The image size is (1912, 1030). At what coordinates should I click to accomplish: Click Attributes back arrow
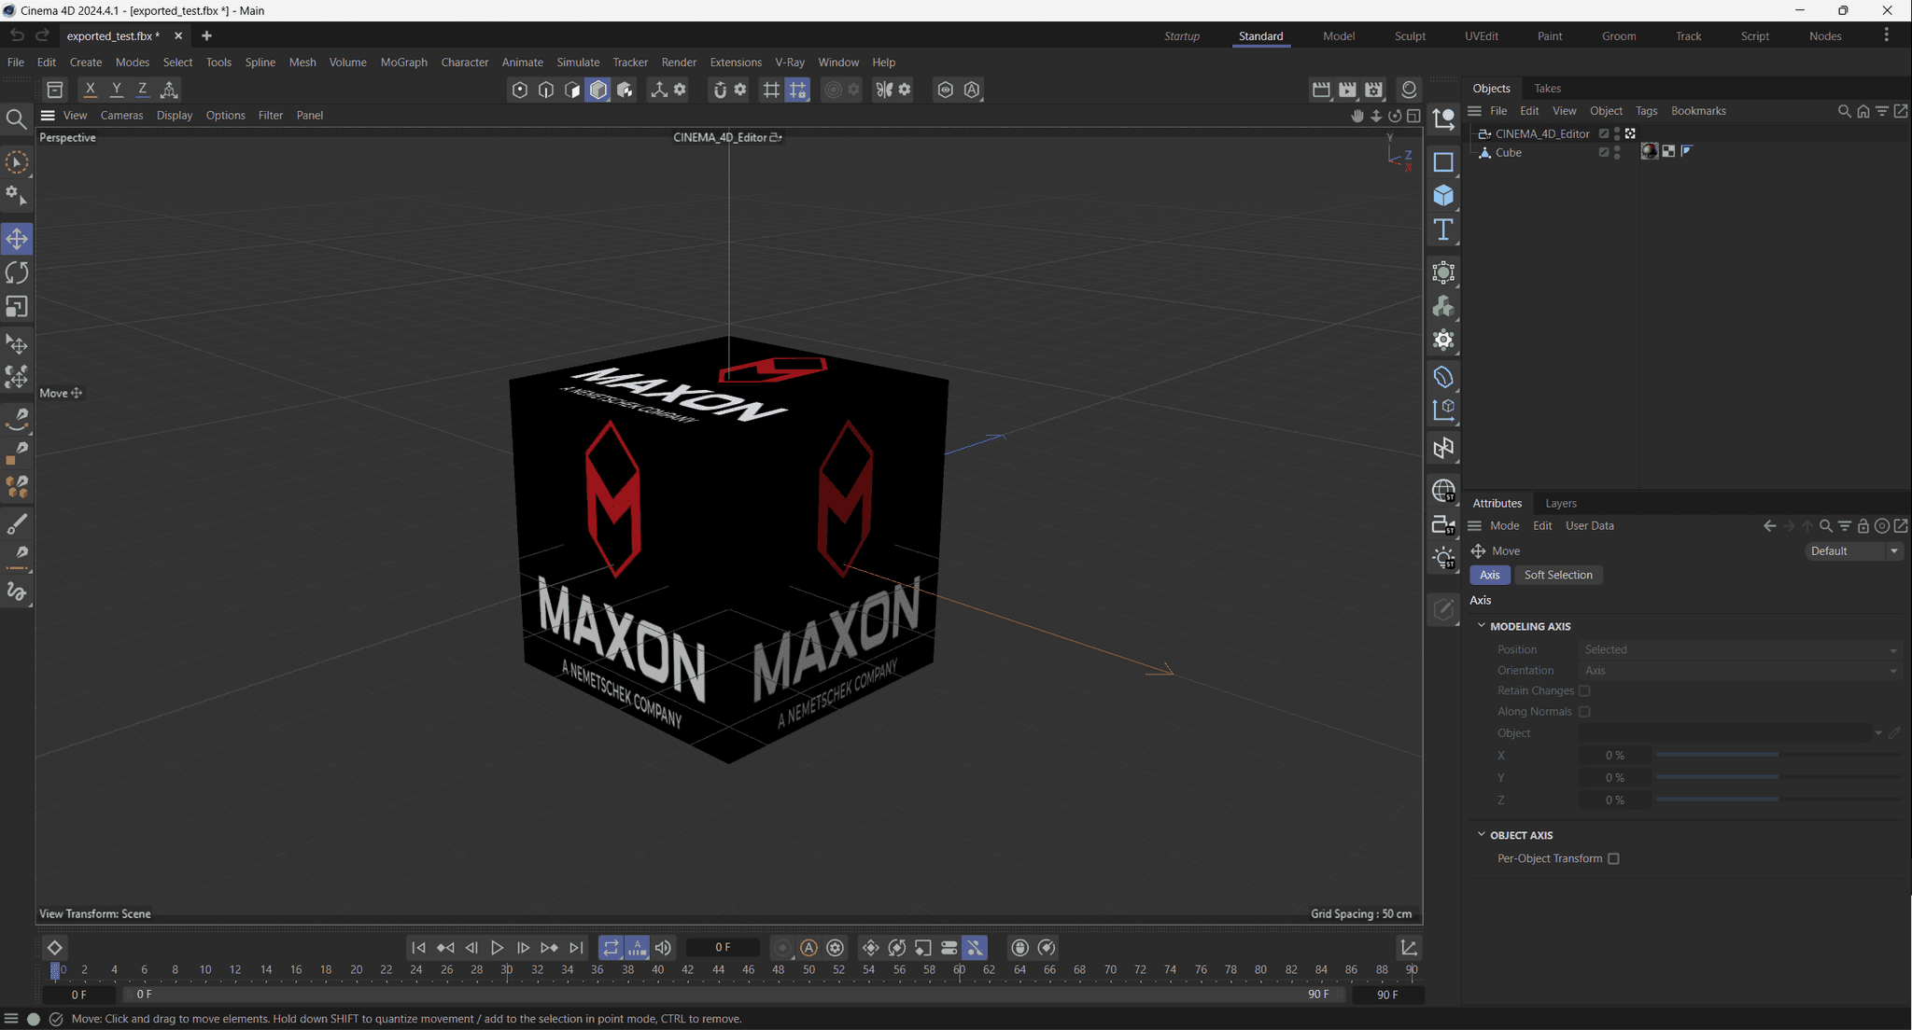coord(1769,526)
